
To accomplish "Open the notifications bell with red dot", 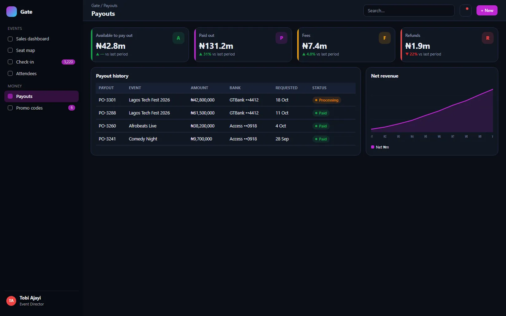I will coord(466,10).
